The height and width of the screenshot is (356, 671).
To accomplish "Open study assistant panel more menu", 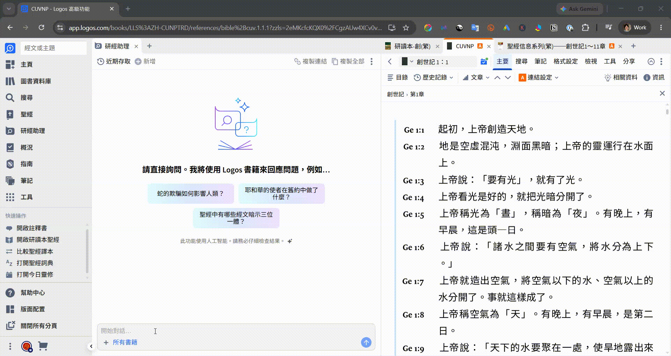I will pos(371,61).
